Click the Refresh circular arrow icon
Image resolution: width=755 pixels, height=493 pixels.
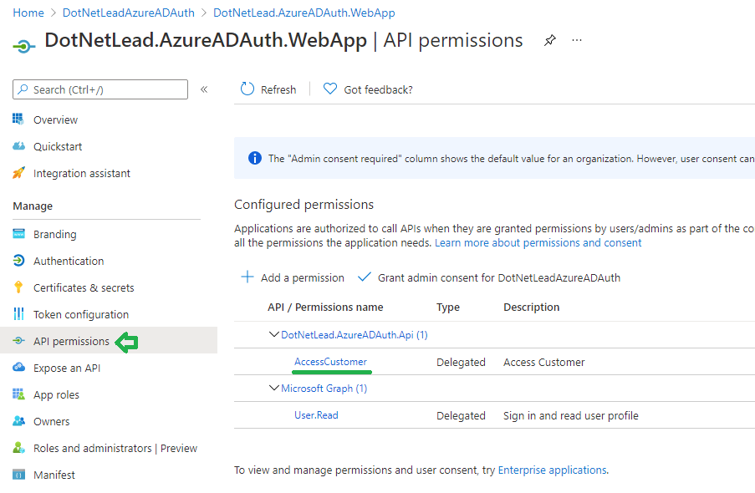click(247, 89)
